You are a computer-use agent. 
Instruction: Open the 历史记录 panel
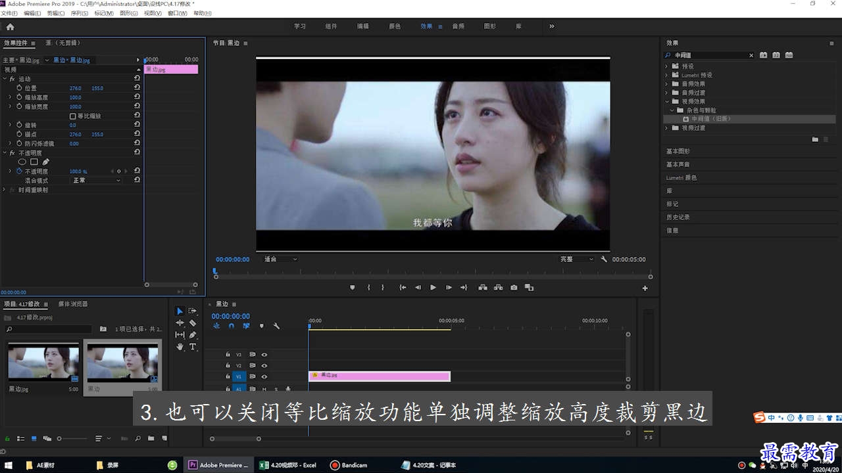[x=678, y=217]
